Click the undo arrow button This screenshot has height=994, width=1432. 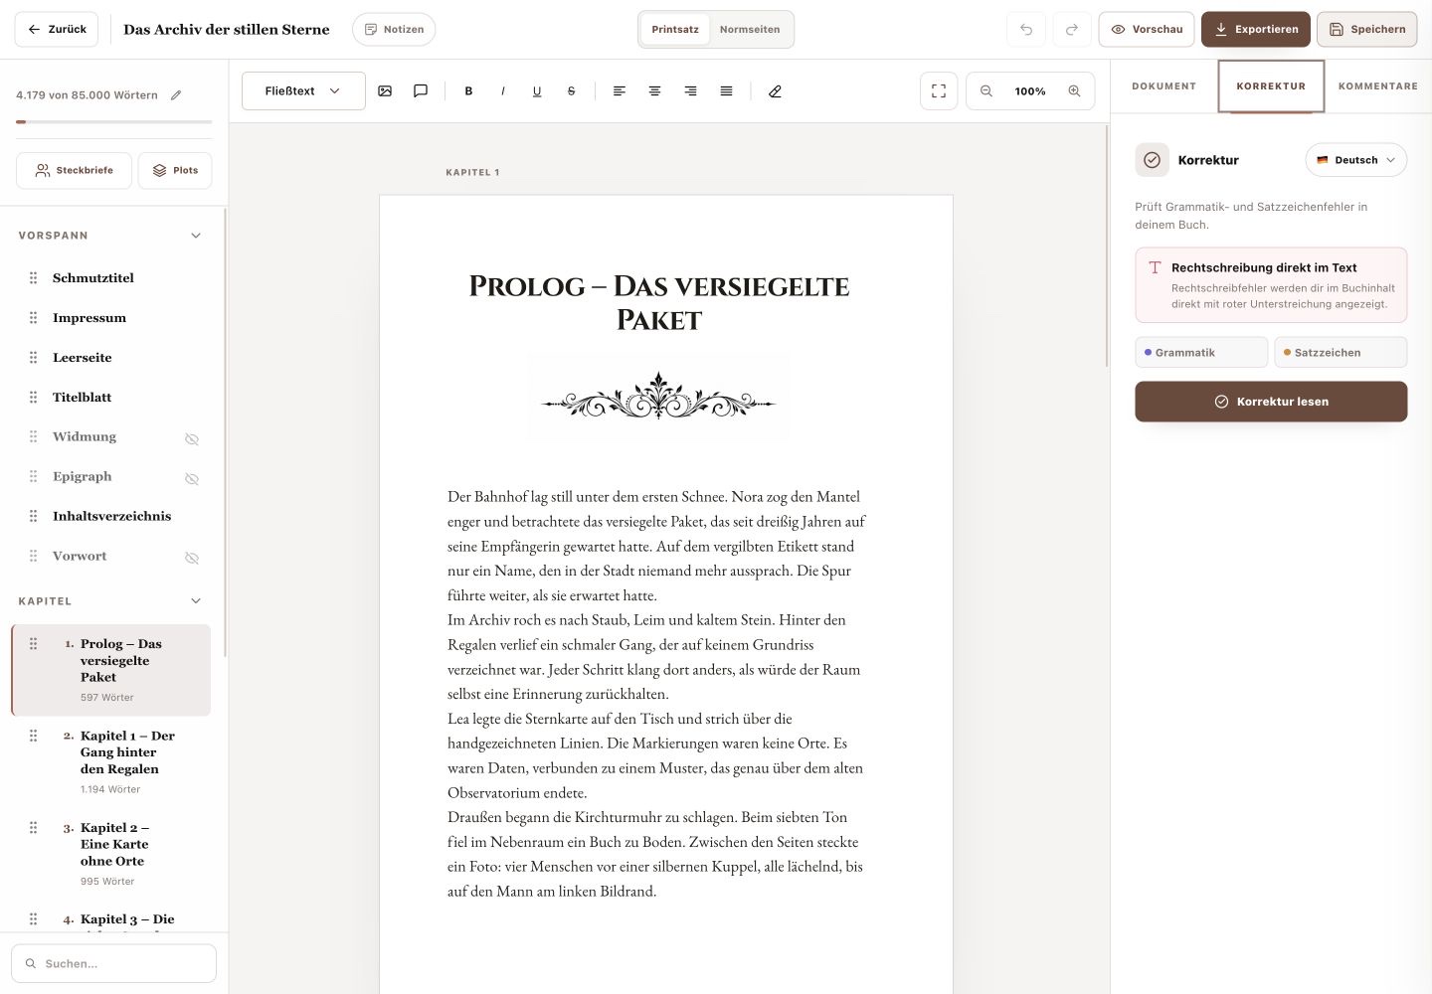click(1026, 29)
